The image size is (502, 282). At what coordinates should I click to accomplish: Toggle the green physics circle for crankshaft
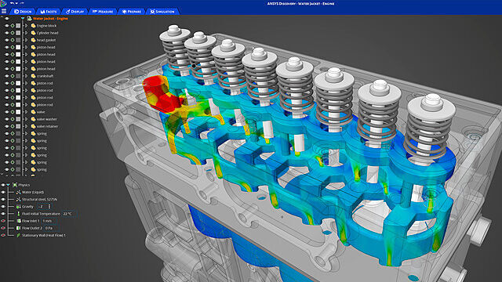[x=13, y=76]
